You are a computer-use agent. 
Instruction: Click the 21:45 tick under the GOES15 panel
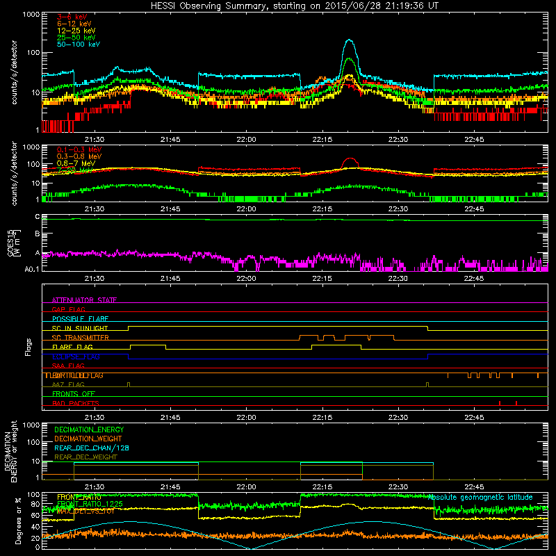coord(170,279)
